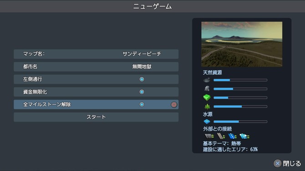Viewport: 305px width, 171px height.
Task: Toggle the 左側通行 radio option
Action: click(x=142, y=79)
